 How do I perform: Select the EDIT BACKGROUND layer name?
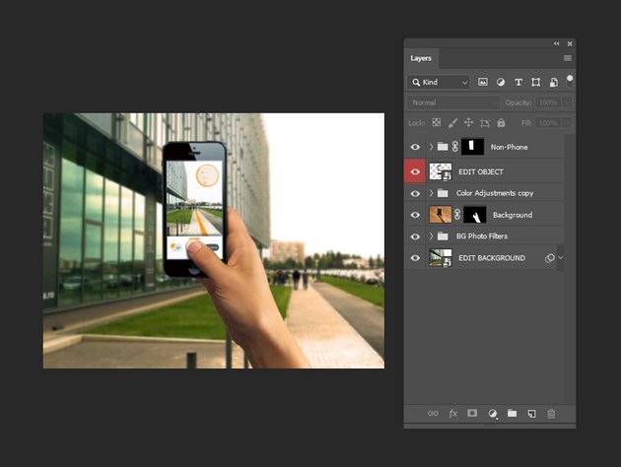(x=492, y=258)
